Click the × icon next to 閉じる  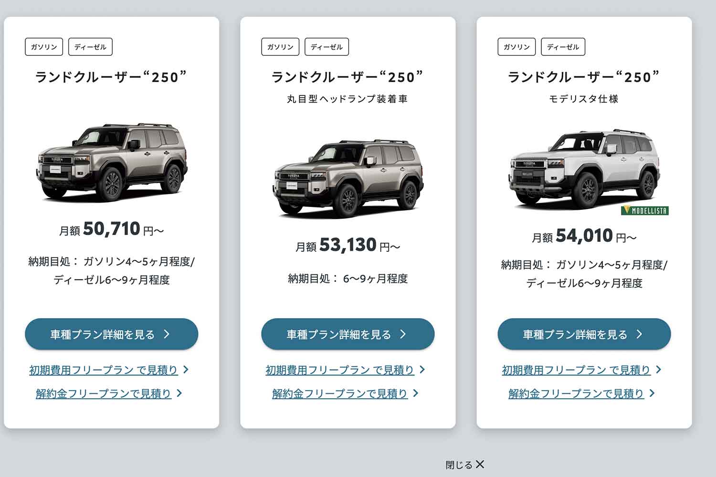480,464
